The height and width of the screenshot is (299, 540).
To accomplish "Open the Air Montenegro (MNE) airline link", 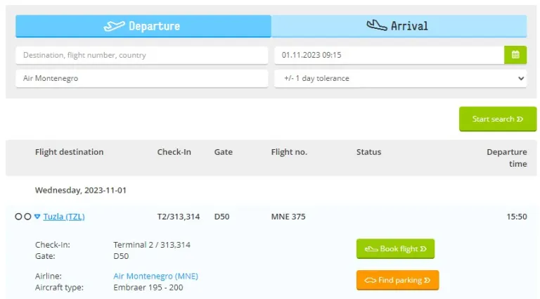I will [155, 276].
